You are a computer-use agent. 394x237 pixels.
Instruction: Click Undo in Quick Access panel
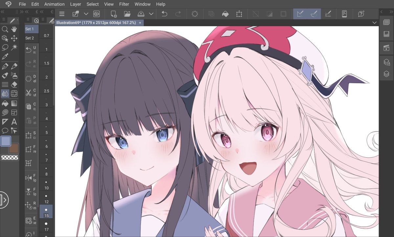pyautogui.click(x=31, y=50)
